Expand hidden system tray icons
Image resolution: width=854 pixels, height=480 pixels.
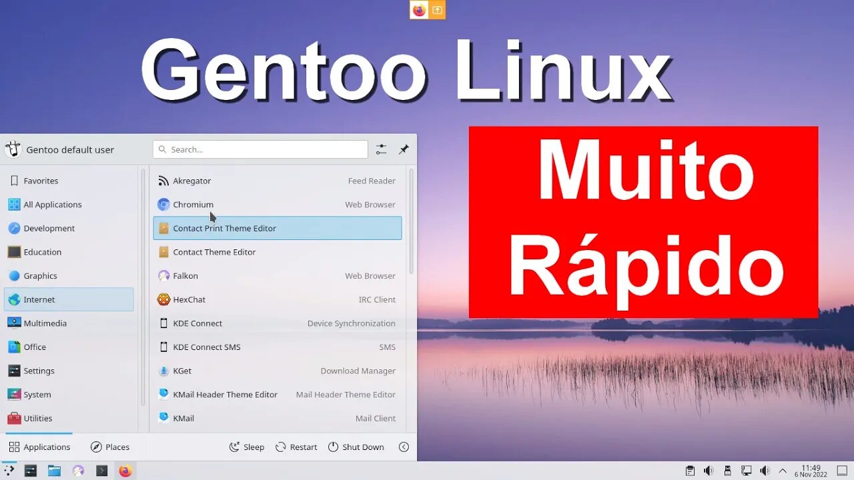coord(783,471)
